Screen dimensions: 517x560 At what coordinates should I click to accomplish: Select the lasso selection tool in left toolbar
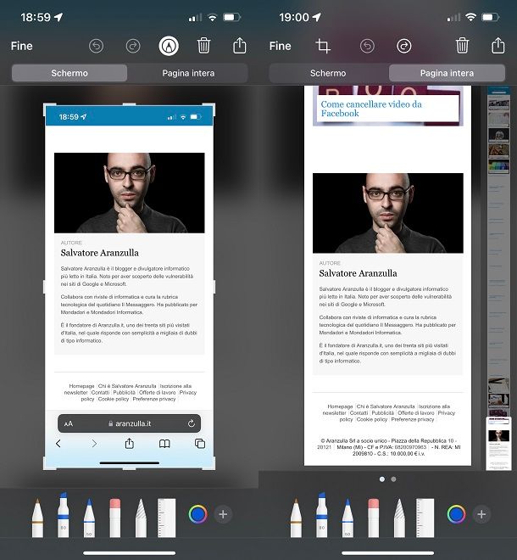click(x=141, y=518)
